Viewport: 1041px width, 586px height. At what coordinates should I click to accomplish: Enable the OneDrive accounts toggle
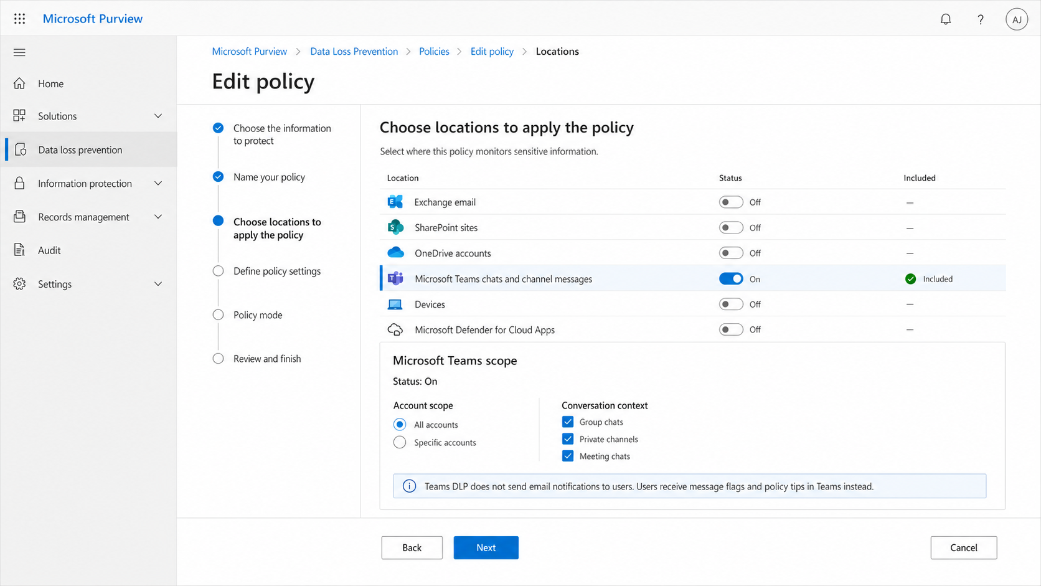click(x=731, y=253)
